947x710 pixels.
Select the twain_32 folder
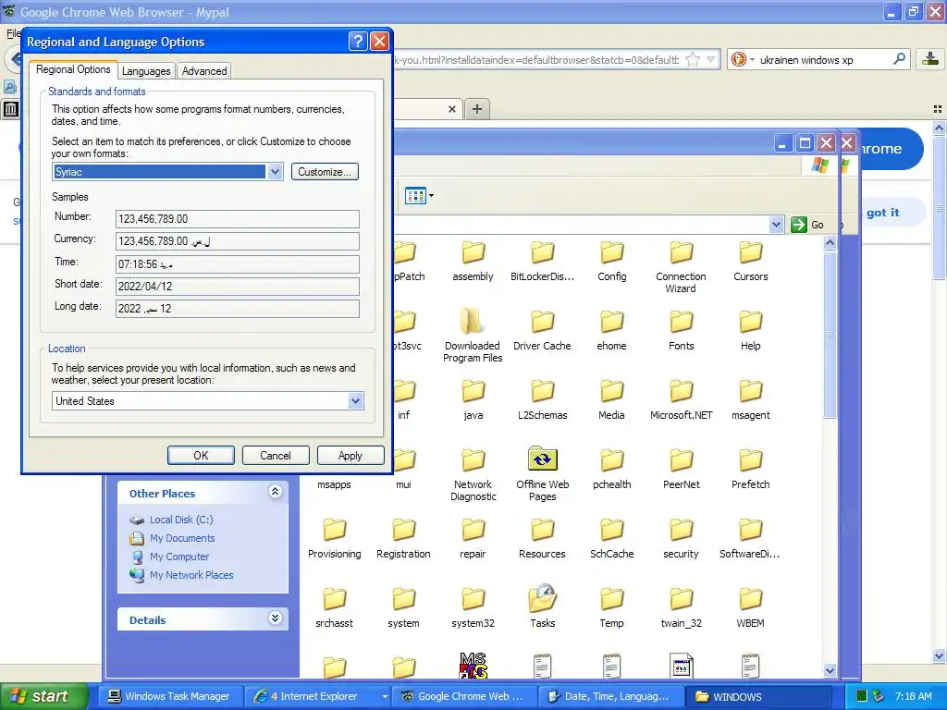point(682,607)
